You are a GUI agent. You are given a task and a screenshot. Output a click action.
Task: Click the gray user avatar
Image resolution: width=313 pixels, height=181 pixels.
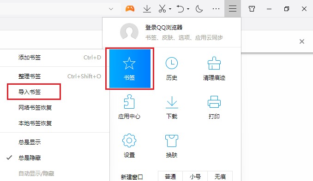click(129, 32)
